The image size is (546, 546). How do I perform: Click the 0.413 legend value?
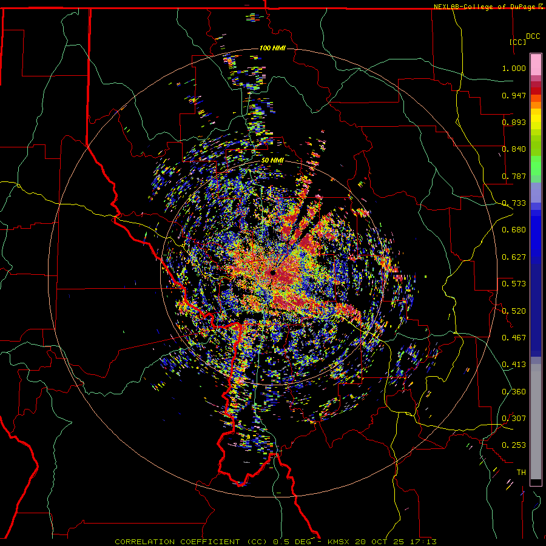coord(514,364)
